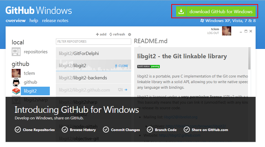Open the release notes link
Image resolution: width=265 pixels, height=147 pixels.
coord(55,21)
